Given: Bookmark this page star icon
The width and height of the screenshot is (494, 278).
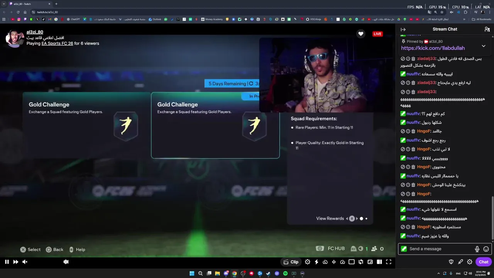Looking at the screenshot, I should (x=442, y=12).
